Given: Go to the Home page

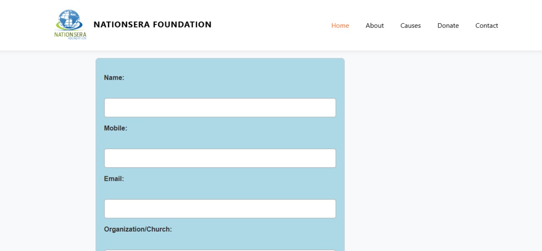Looking at the screenshot, I should [x=340, y=25].
